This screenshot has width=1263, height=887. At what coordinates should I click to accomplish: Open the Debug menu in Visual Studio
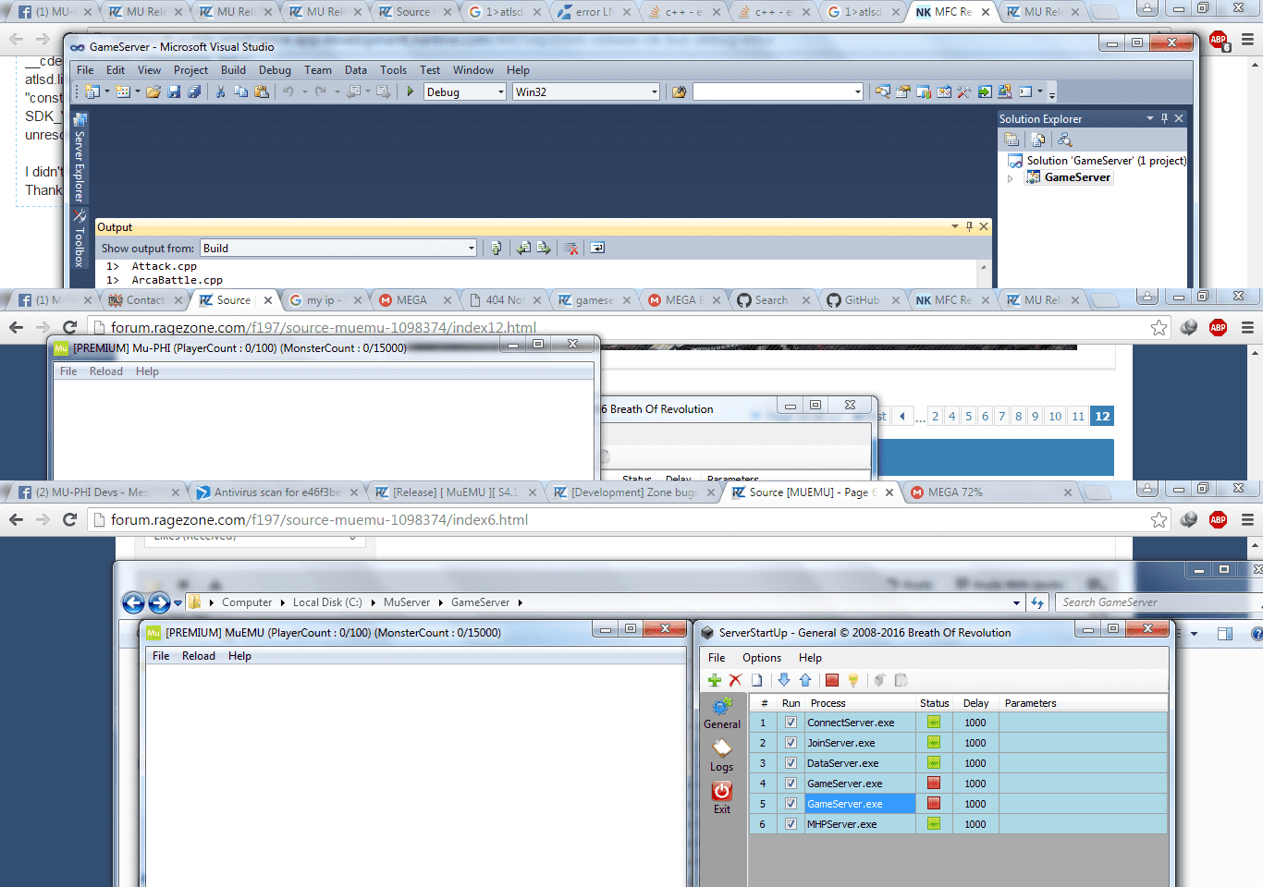(275, 70)
